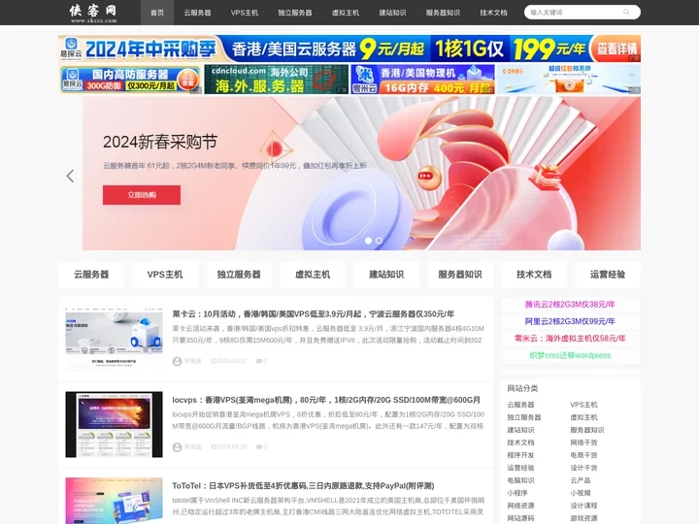Image resolution: width=699 pixels, height=524 pixels.
Task: Open sidebar category 网络干货
Action: pos(583,442)
